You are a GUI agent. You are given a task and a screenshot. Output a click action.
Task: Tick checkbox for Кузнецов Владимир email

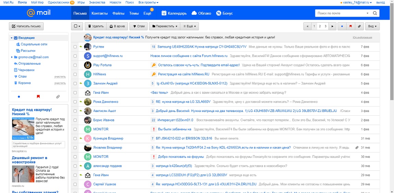(75, 138)
